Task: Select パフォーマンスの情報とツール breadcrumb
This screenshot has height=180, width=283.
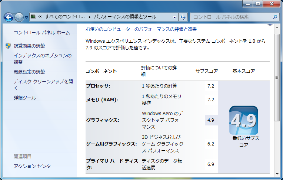Action: point(125,17)
